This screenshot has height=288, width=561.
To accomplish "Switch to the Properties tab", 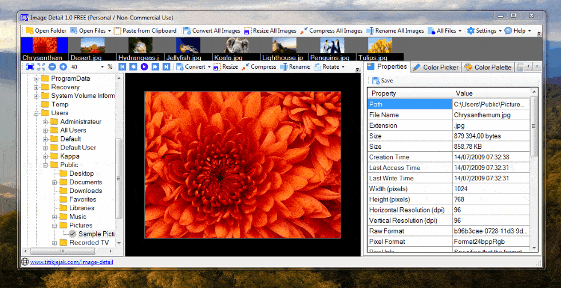I will coord(387,66).
